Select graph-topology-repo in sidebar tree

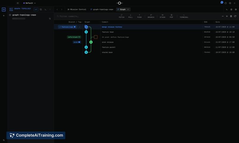pyautogui.click(x=24, y=15)
